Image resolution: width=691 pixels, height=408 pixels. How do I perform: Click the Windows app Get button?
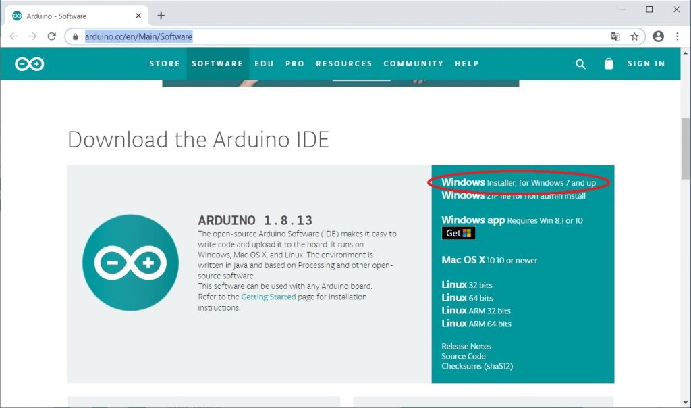(458, 233)
